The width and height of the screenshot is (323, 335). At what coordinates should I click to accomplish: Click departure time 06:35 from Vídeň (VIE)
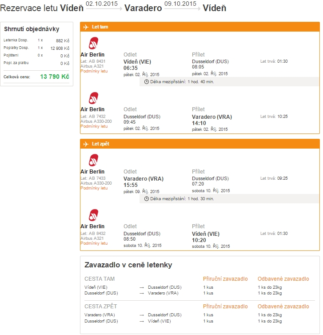[131, 68]
